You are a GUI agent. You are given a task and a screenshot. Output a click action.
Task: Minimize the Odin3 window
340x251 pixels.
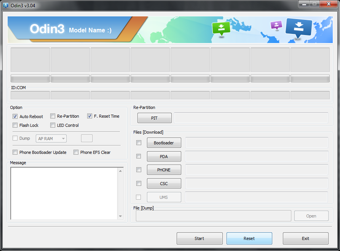[304, 4]
